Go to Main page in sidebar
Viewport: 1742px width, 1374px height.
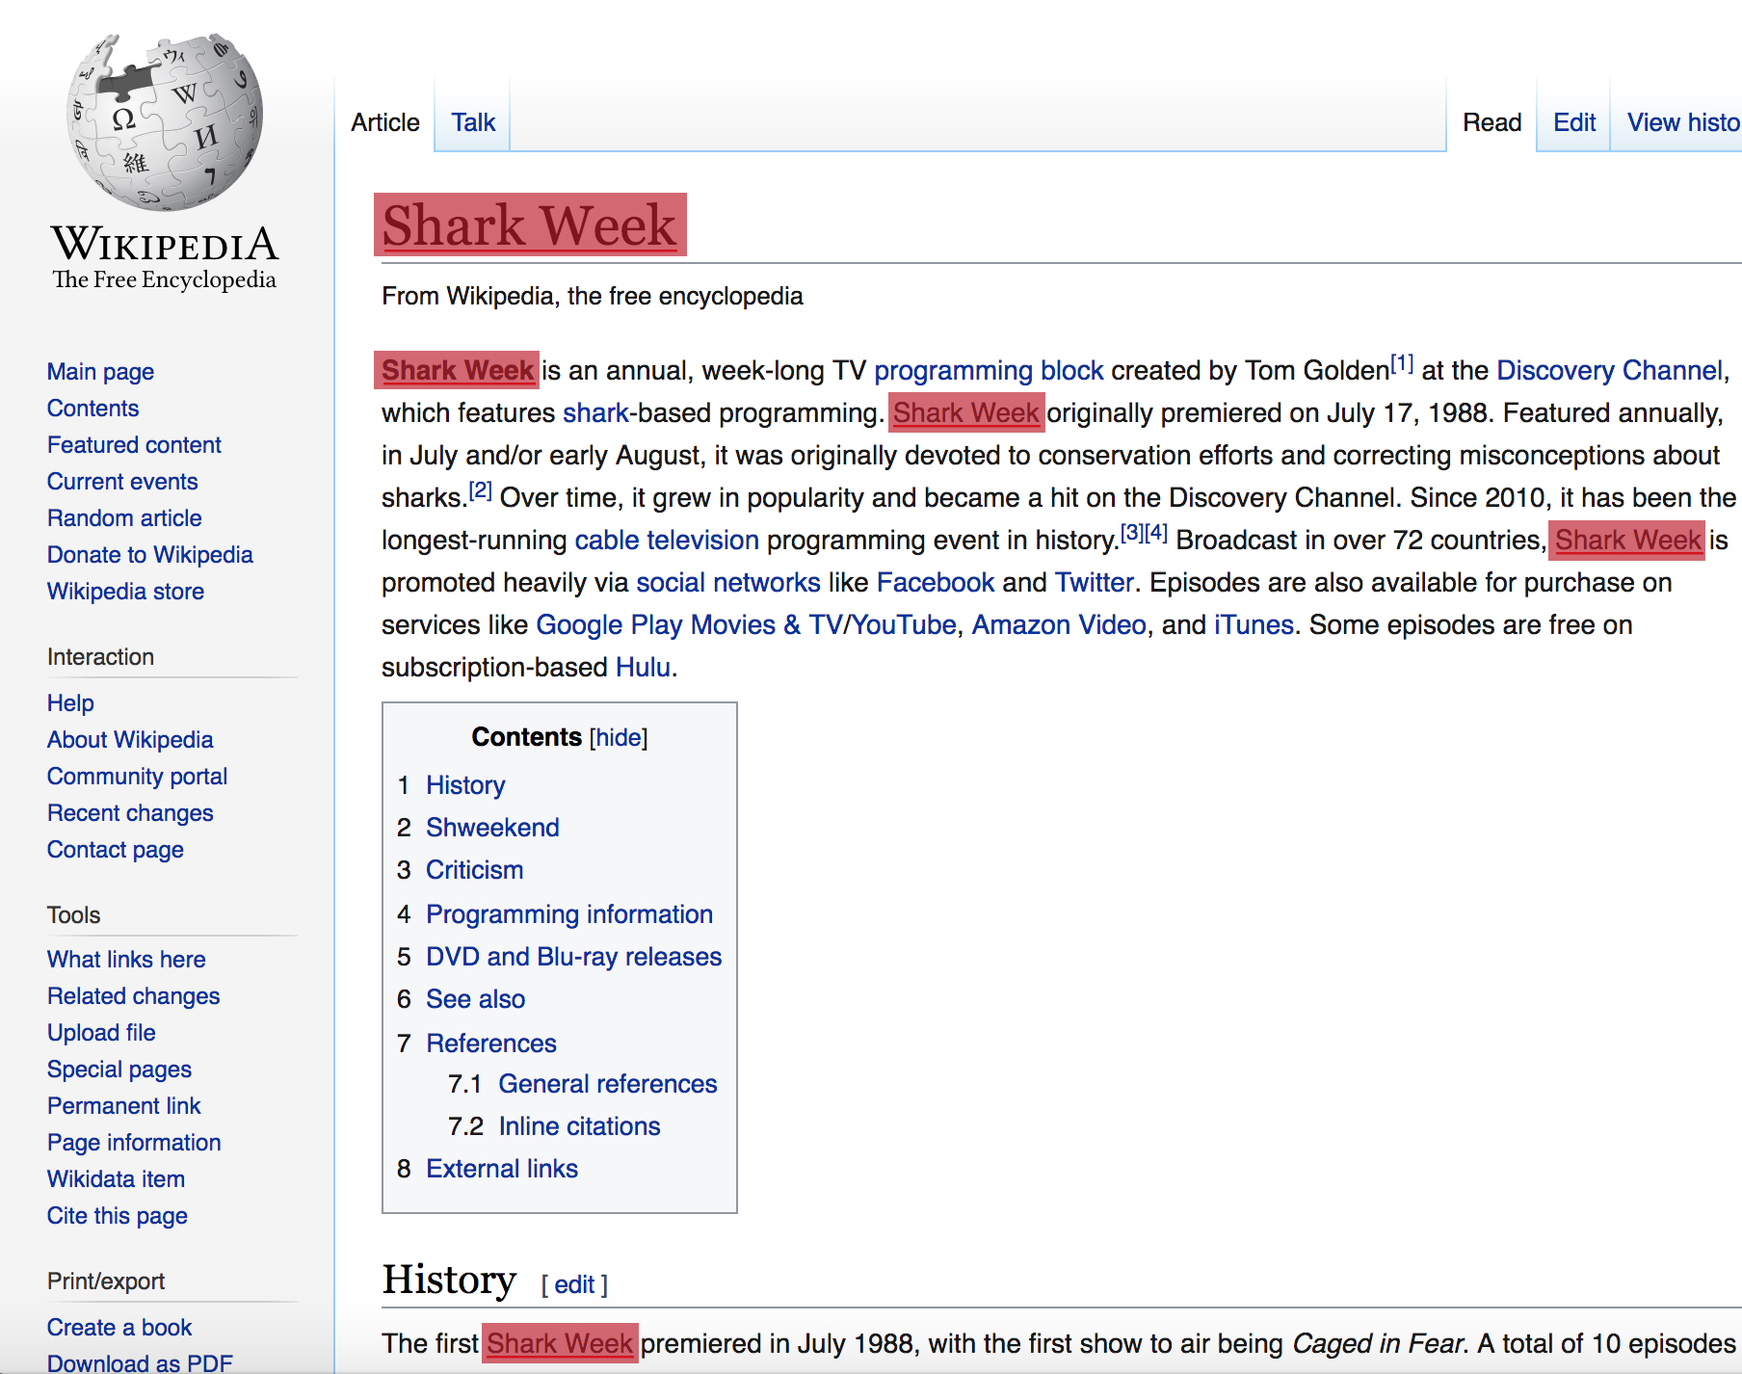(100, 372)
